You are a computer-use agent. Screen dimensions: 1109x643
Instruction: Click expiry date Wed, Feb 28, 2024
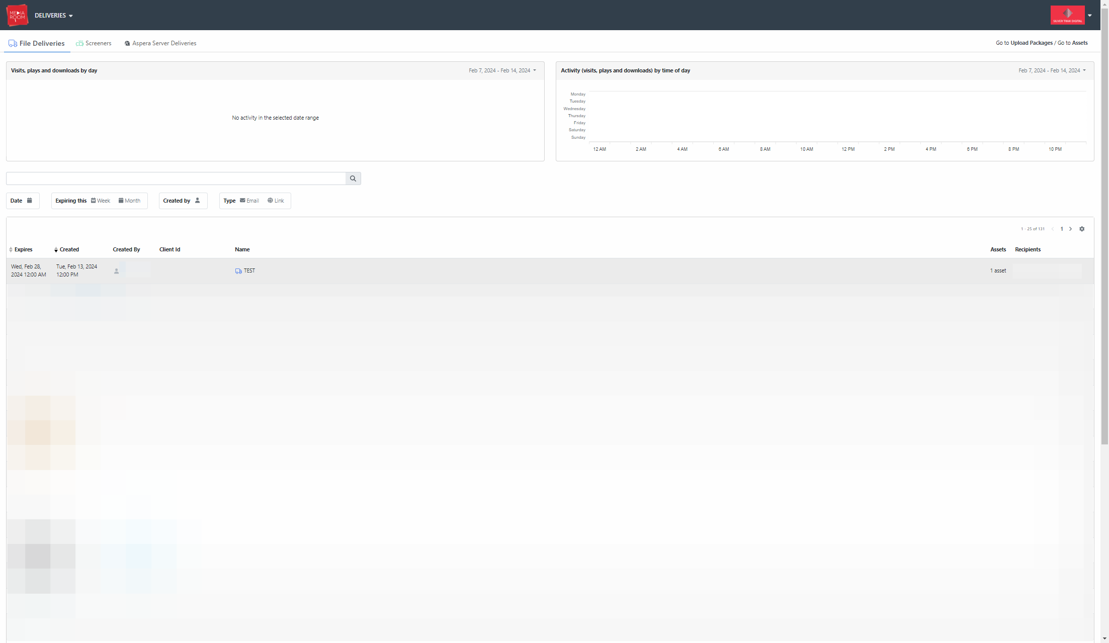28,270
